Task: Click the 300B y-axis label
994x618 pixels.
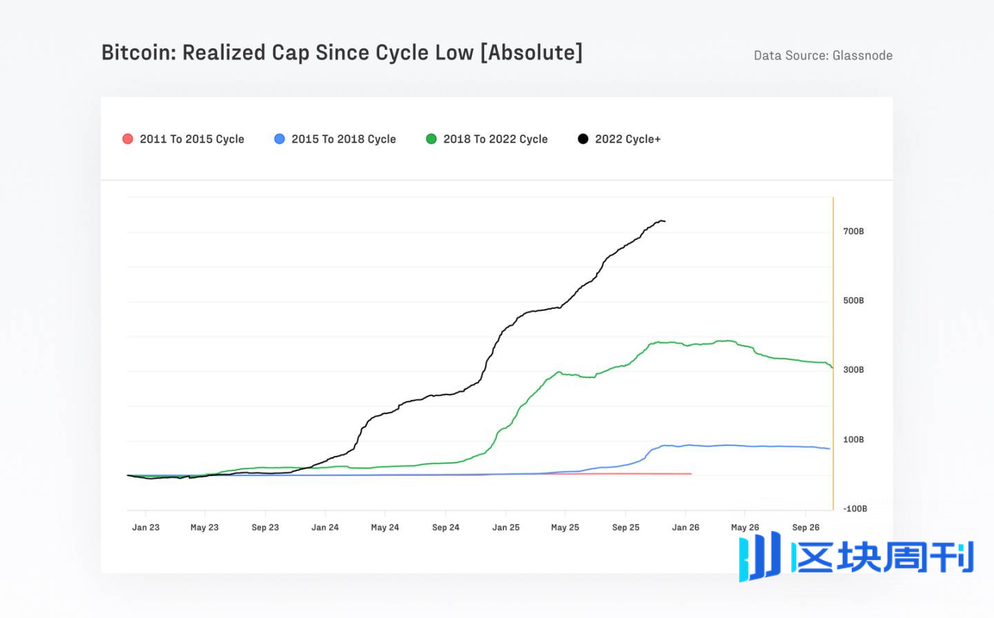Action: [853, 370]
